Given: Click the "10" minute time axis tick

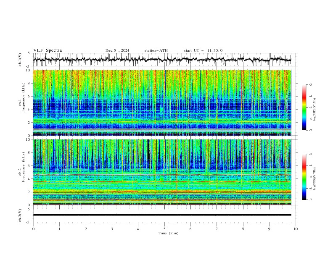Looking at the screenshot, I should (x=296, y=229).
